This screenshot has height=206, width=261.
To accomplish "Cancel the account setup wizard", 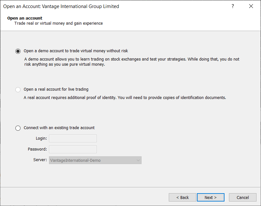I will pyautogui.click(x=243, y=197).
